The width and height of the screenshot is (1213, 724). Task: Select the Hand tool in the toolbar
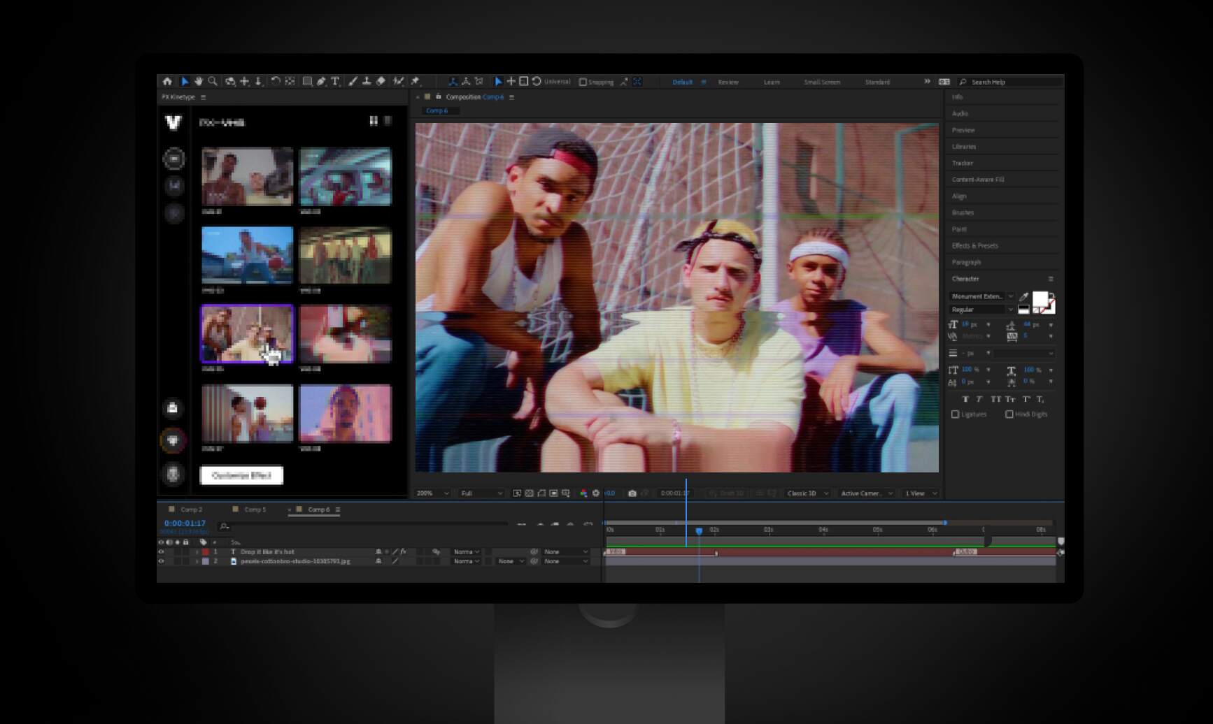pos(199,82)
